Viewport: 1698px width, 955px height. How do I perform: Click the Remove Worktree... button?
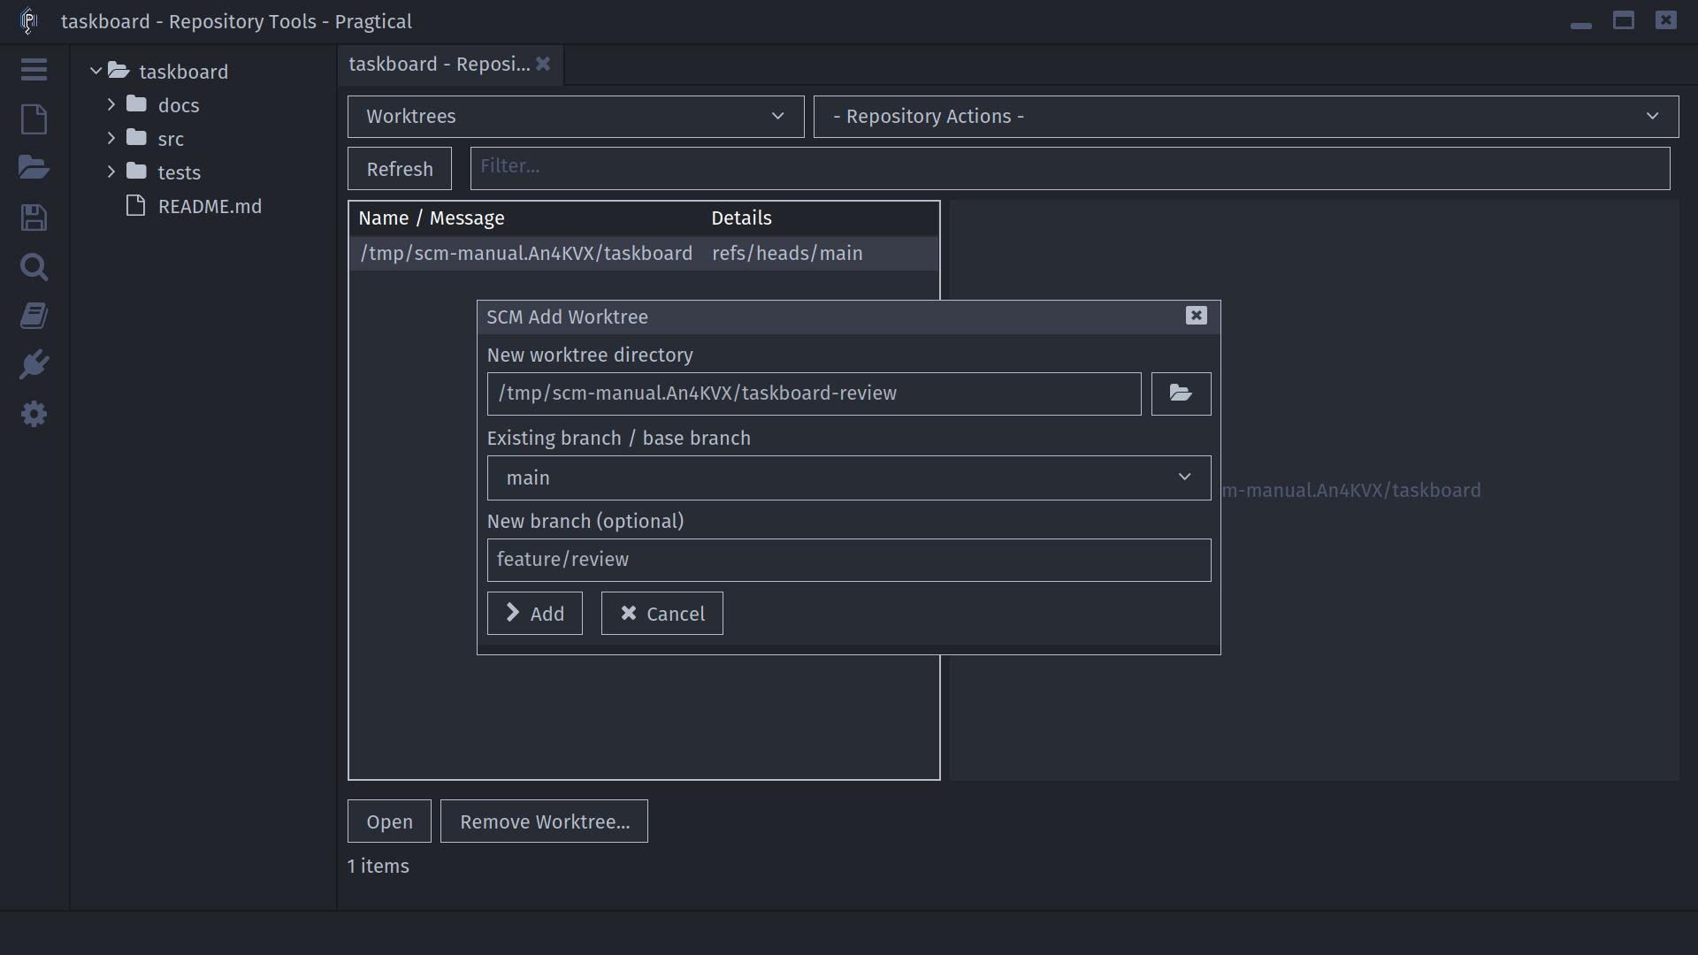544,821
